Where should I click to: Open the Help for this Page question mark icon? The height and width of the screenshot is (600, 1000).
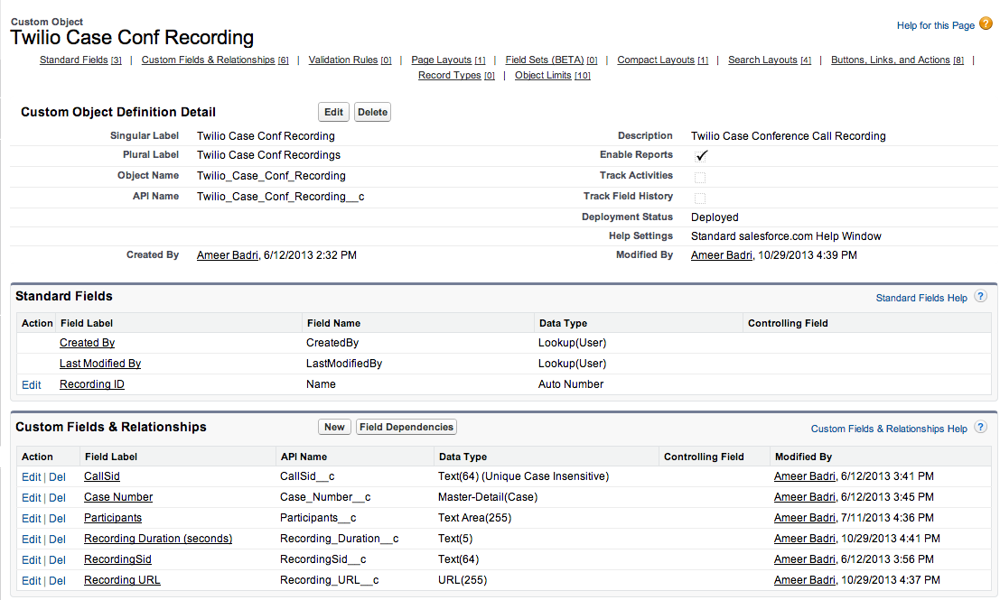click(x=986, y=24)
